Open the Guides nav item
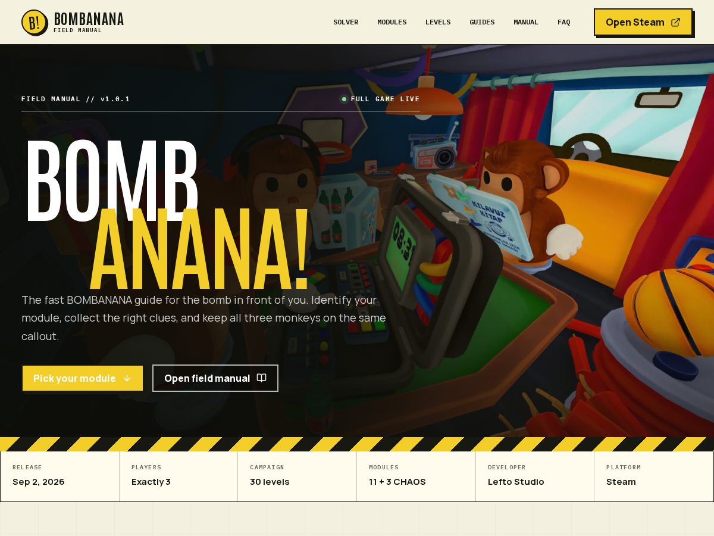 [x=482, y=22]
